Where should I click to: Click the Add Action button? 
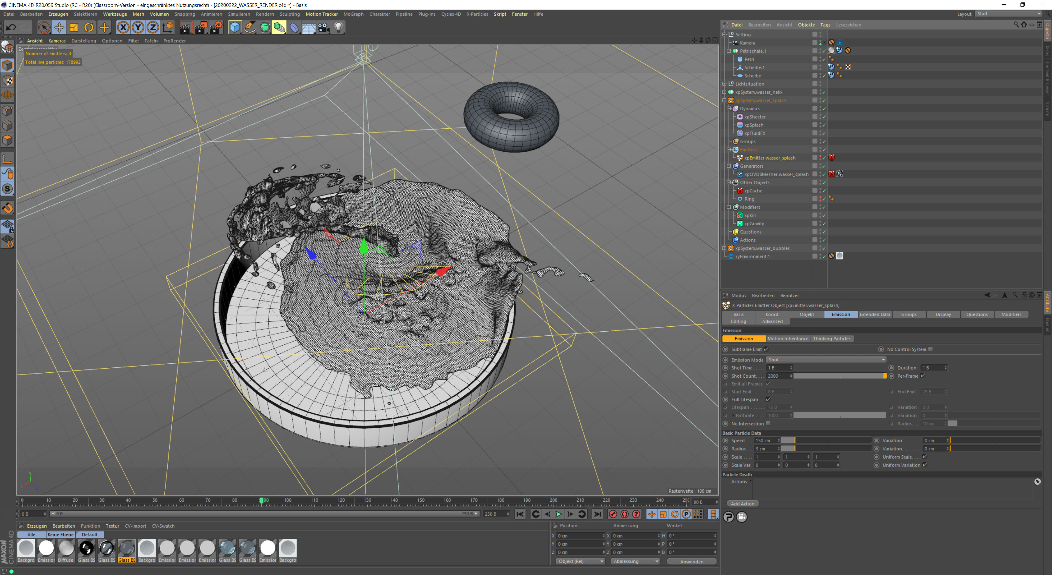(x=742, y=504)
